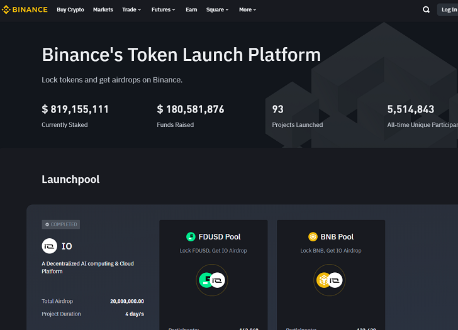The image size is (458, 330).
Task: Open the search magnifier icon
Action: pos(426,9)
